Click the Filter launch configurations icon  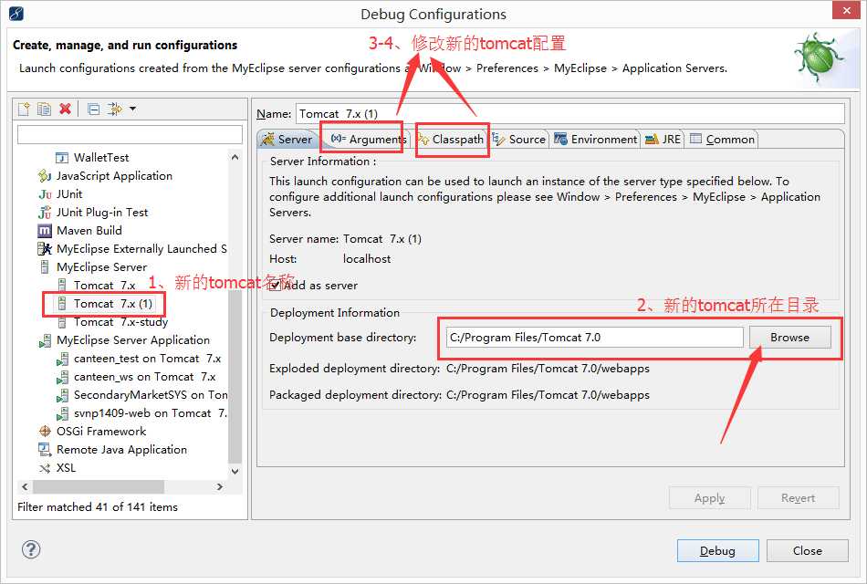point(115,109)
